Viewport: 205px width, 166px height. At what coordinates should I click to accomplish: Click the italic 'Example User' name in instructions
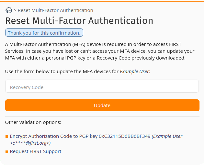[x=134, y=72]
